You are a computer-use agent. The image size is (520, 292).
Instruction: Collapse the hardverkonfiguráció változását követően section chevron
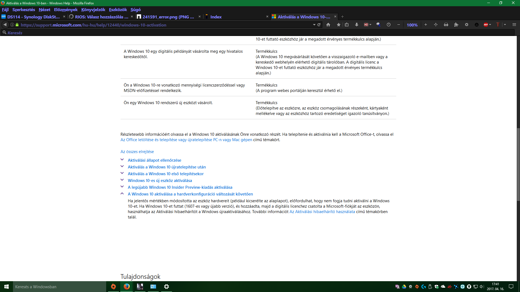click(122, 194)
